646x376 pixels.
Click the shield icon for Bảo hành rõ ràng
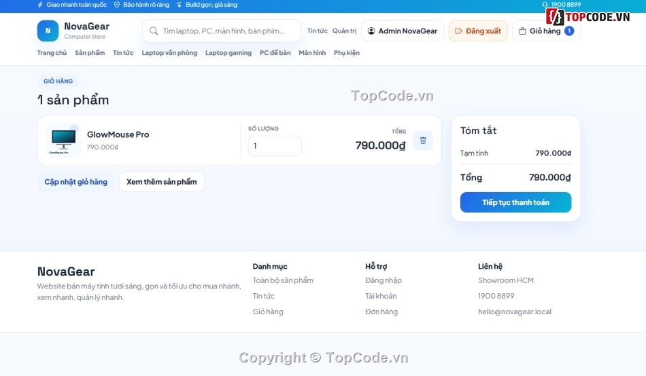pos(116,5)
